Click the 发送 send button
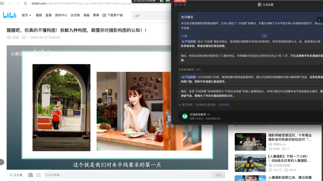Image resolution: width=323 pixels, height=181 pixels. click(218, 175)
